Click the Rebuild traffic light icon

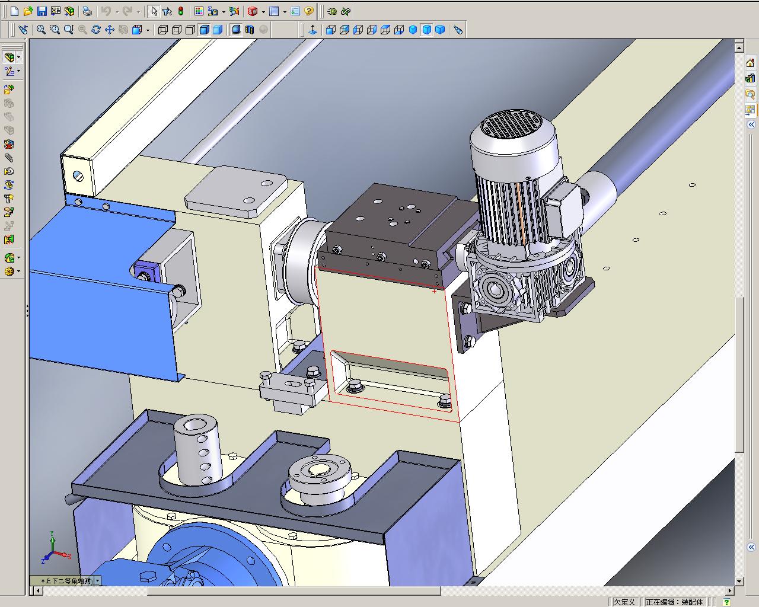(x=180, y=11)
